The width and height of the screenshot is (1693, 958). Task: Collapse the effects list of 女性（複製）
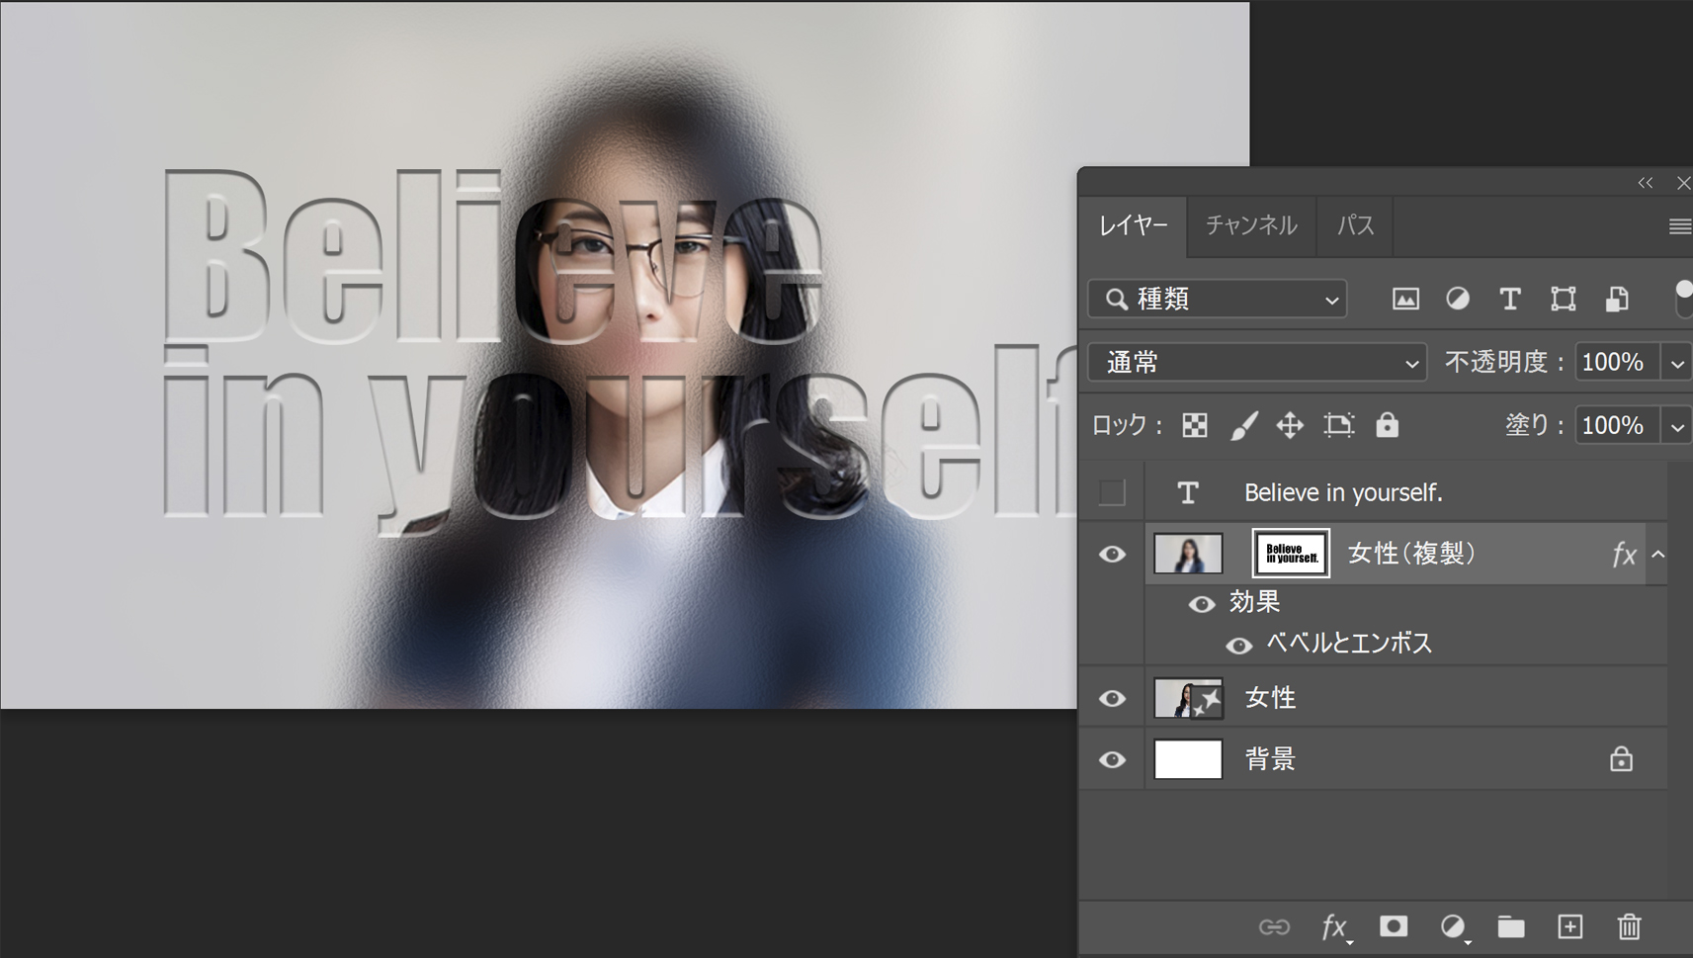click(1658, 555)
